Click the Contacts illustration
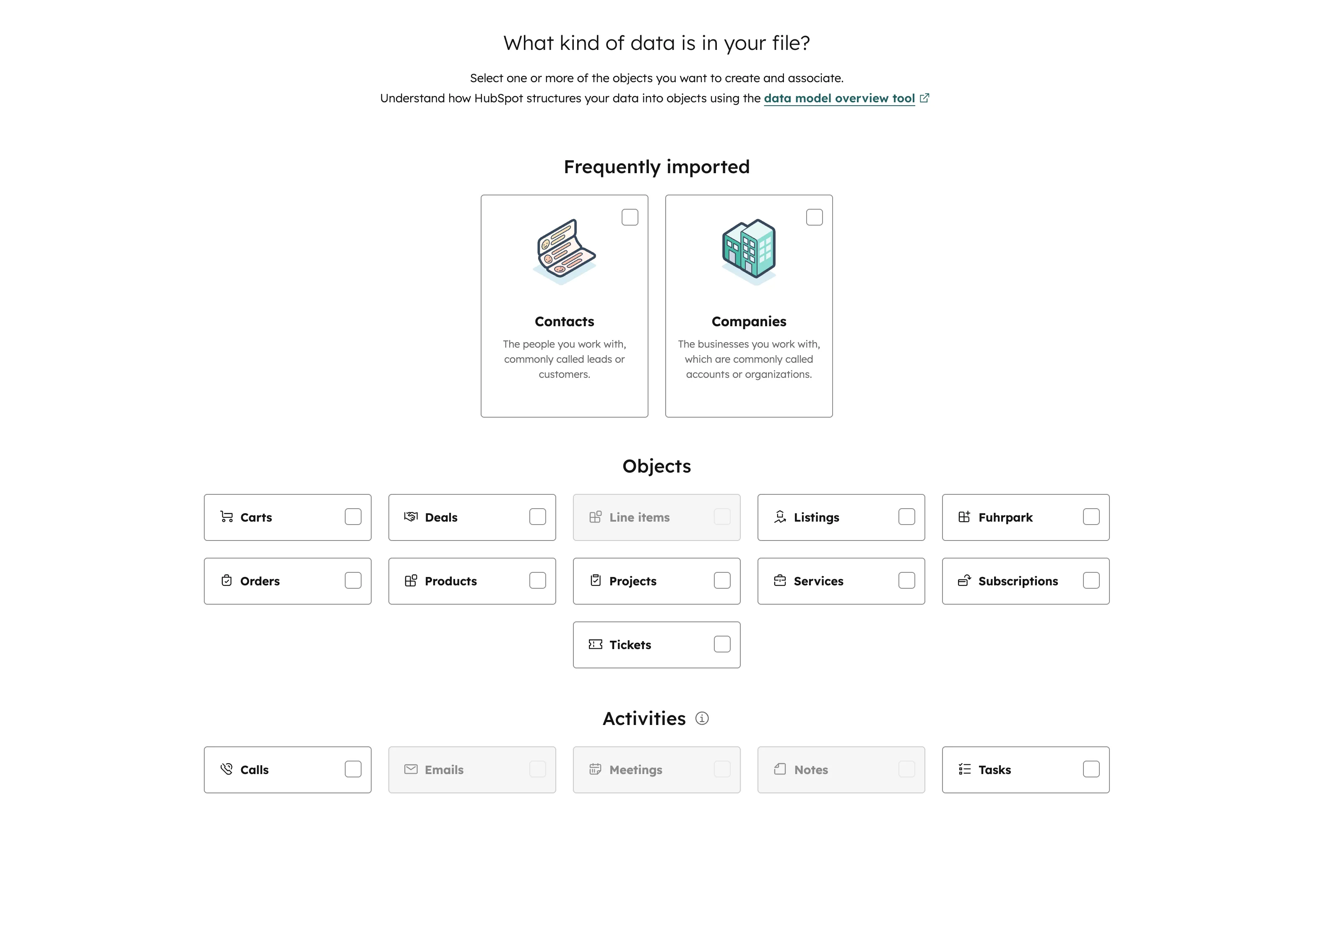Viewport: 1333px width, 925px height. tap(564, 252)
